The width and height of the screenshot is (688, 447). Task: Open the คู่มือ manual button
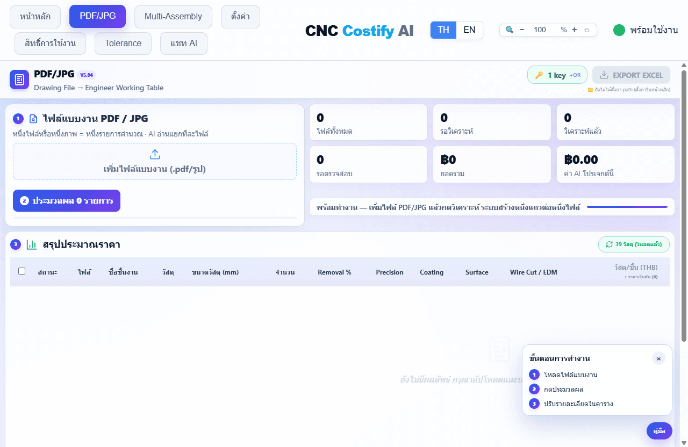(x=659, y=431)
